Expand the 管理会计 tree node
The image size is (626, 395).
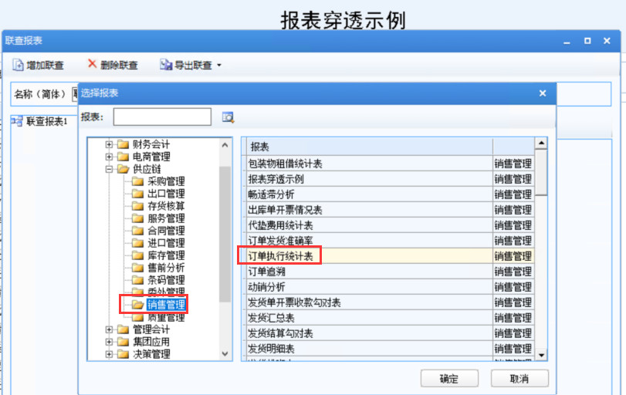109,329
